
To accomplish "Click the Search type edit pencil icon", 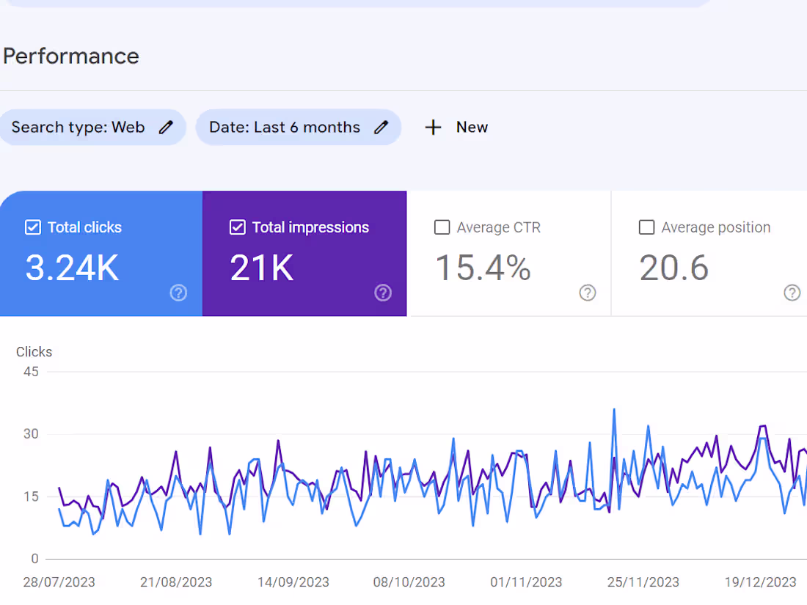I will tap(167, 128).
